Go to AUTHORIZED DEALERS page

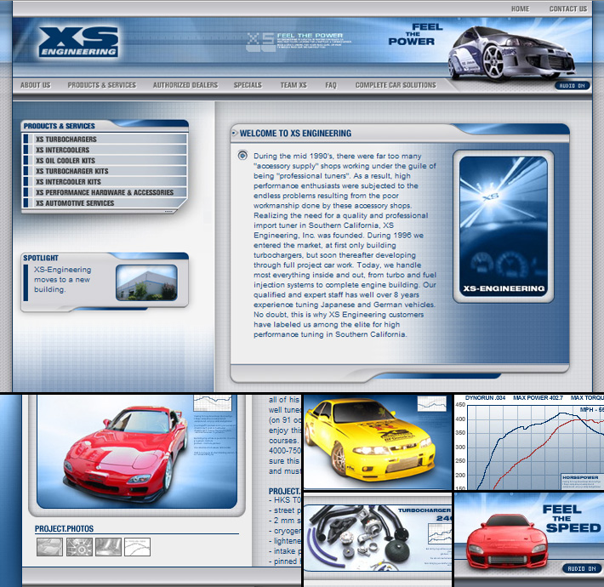185,85
